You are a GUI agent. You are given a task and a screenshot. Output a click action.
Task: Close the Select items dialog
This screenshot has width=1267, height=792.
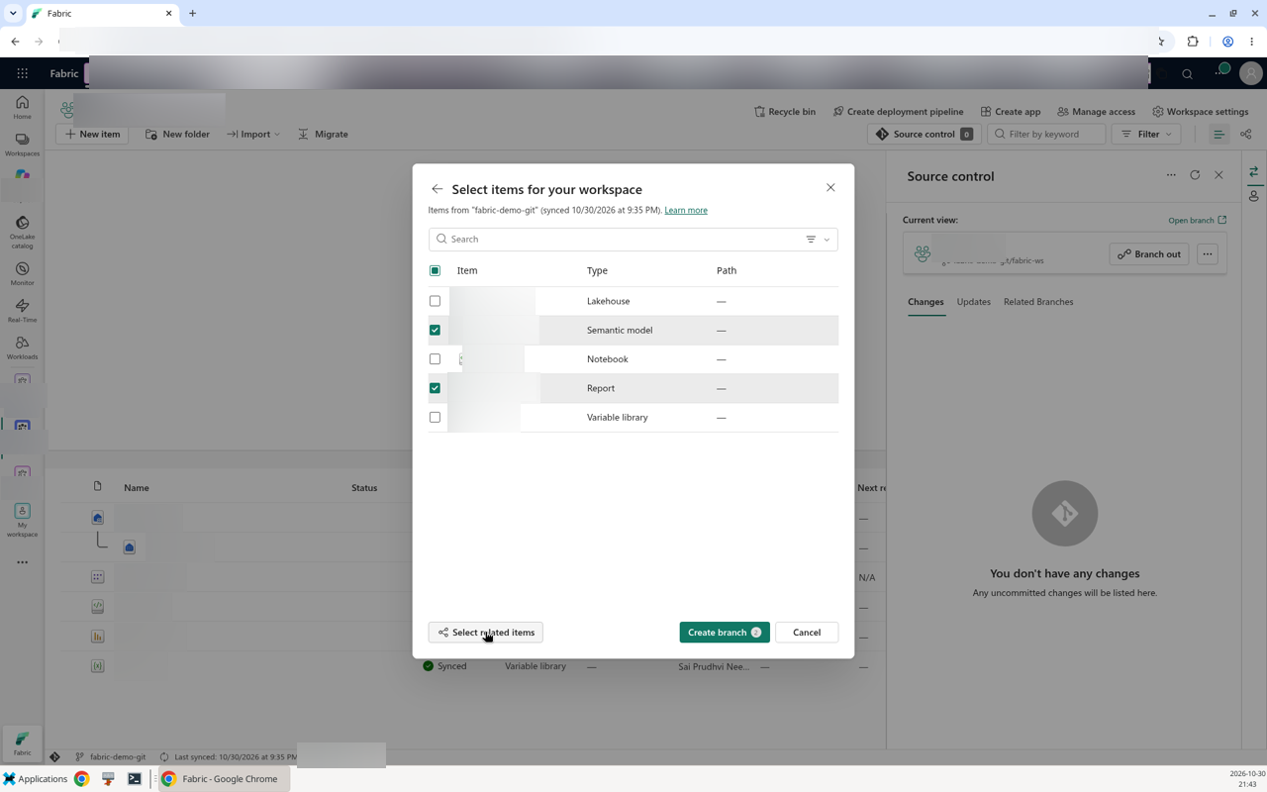[x=830, y=188]
